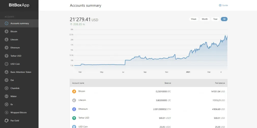Click the Wrapped Bitcoin sidebar icon
The height and width of the screenshot is (128, 257).
pos(6,112)
